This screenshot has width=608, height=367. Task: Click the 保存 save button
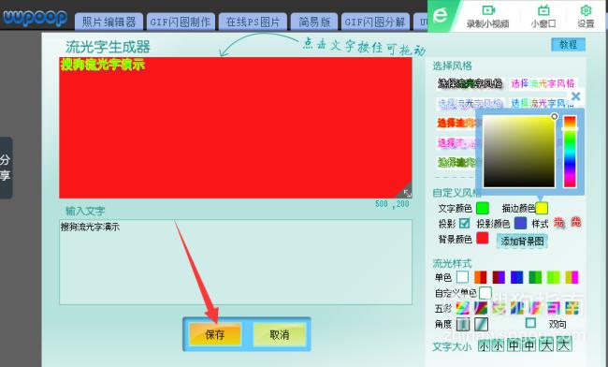(215, 334)
